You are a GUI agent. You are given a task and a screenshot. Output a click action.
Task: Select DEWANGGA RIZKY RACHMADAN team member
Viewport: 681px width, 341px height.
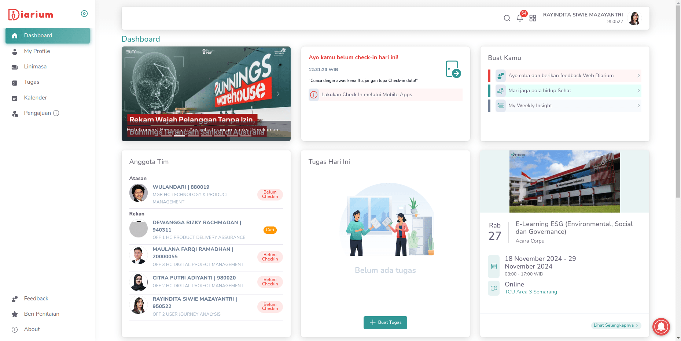[x=206, y=230]
